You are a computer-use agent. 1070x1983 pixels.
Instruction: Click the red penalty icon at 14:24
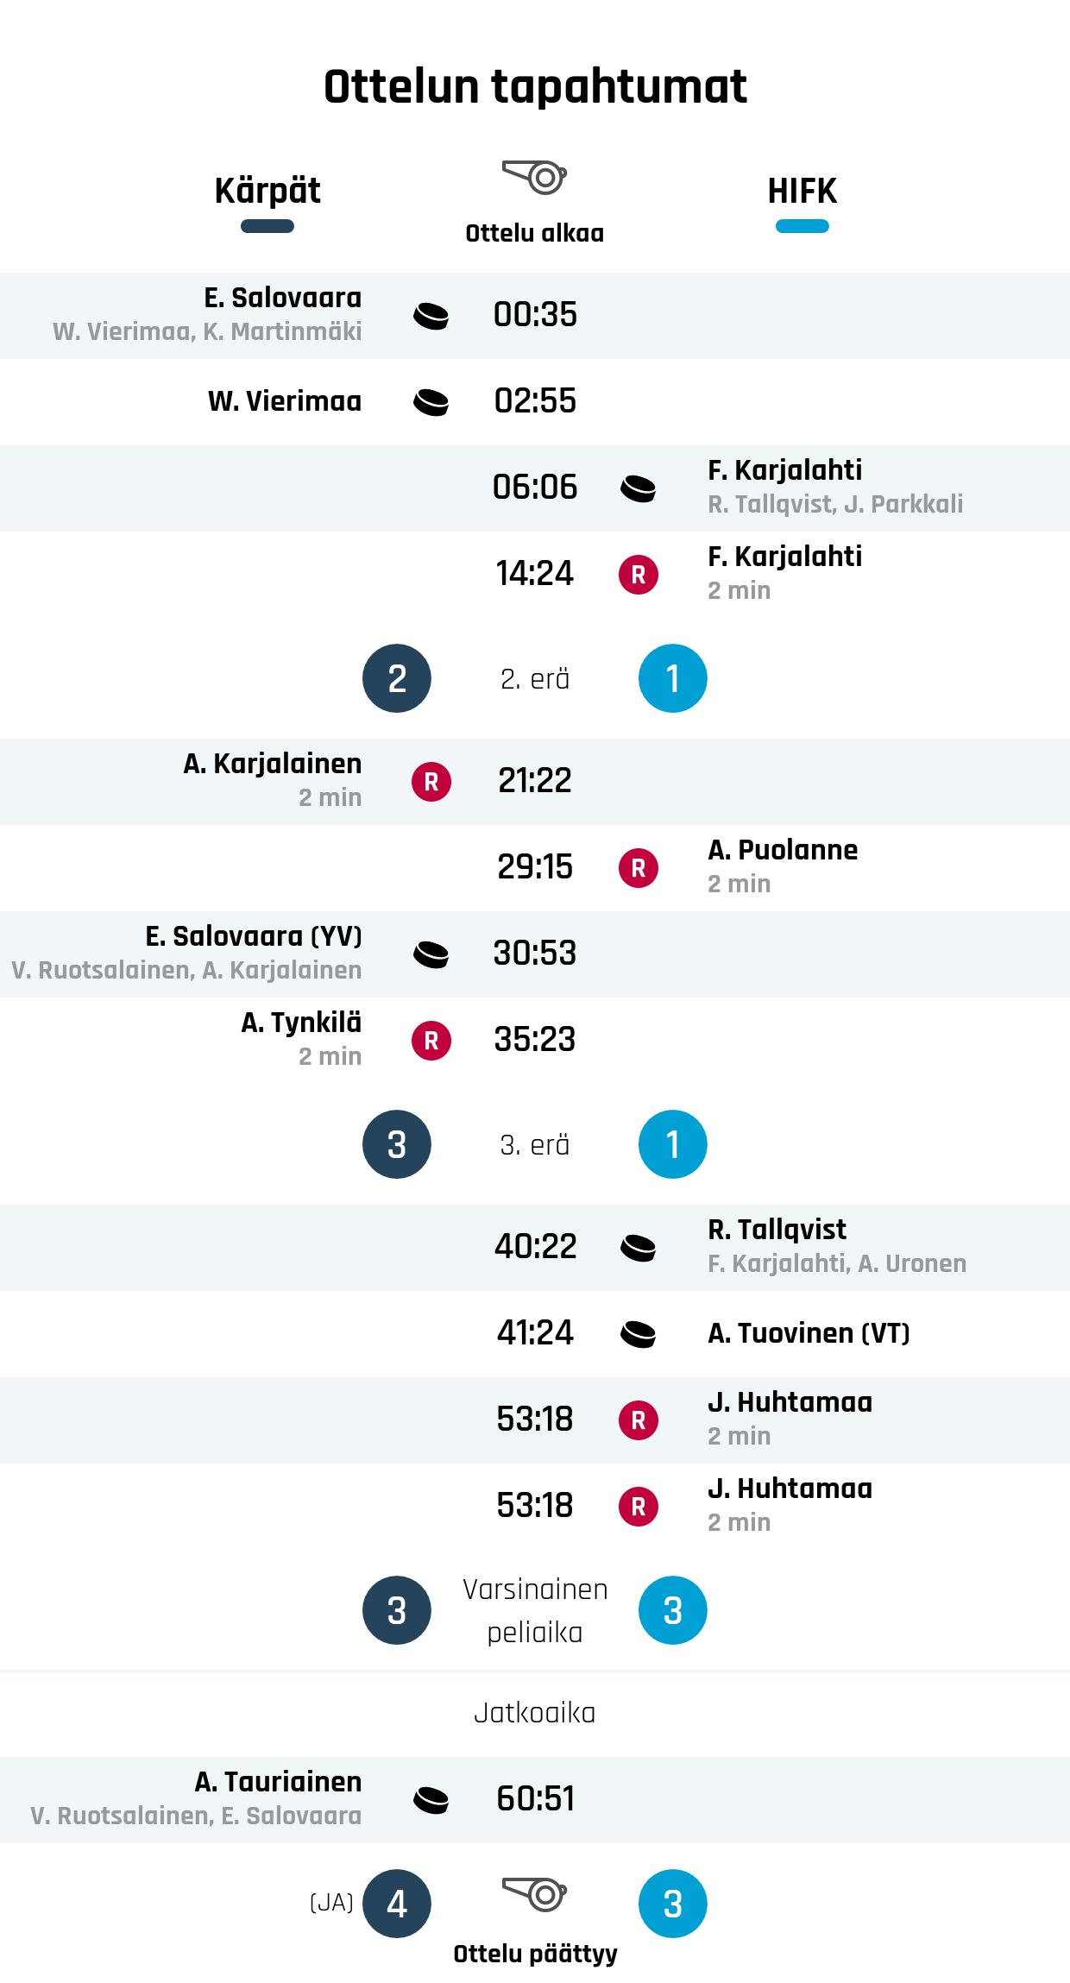coord(638,575)
